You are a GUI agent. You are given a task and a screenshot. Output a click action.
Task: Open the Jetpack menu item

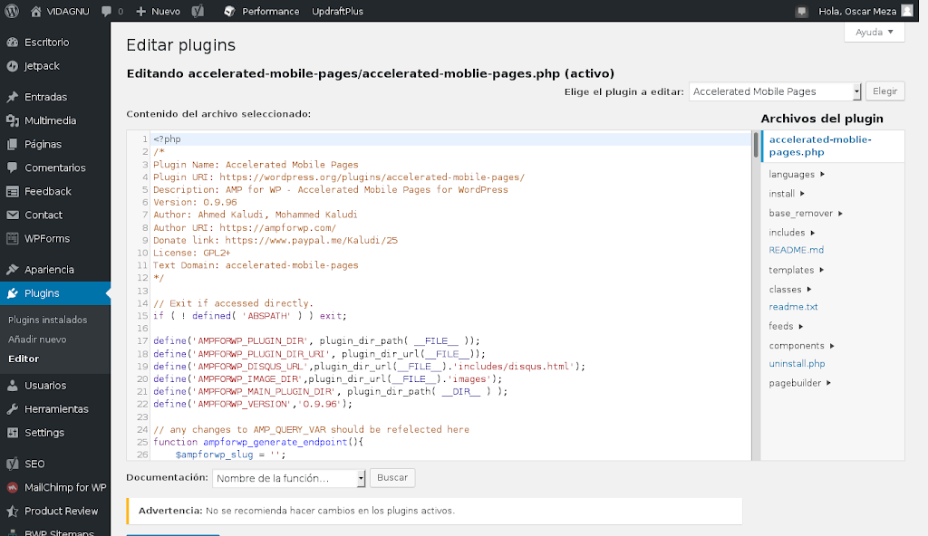42,66
